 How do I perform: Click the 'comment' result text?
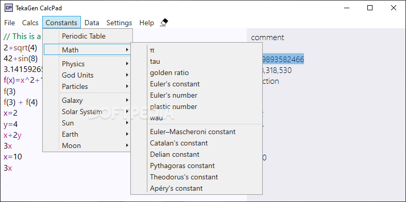pos(267,38)
